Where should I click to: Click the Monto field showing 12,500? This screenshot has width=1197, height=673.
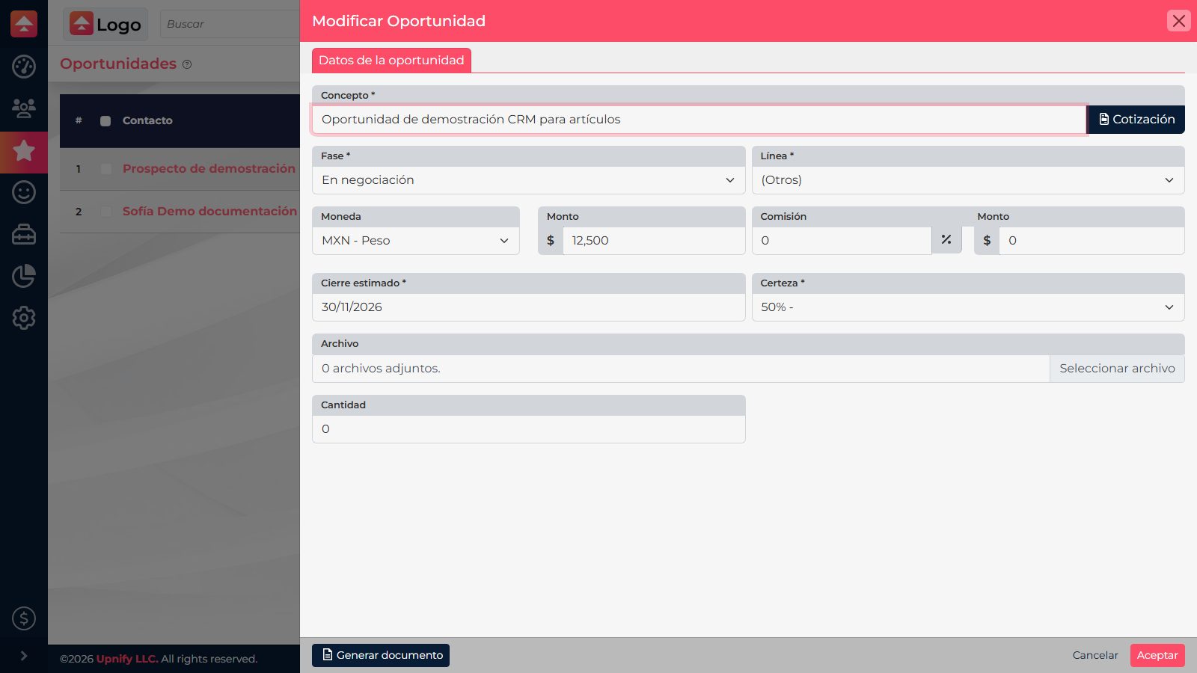tap(654, 241)
